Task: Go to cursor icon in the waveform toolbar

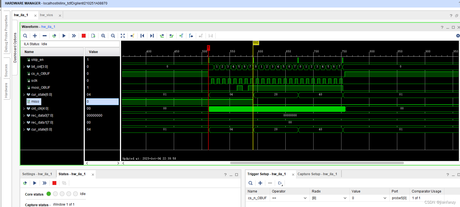Action: point(133,36)
